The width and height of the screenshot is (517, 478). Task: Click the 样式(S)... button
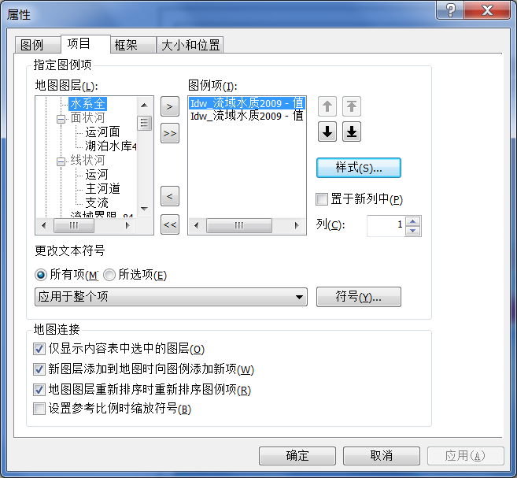coord(359,168)
